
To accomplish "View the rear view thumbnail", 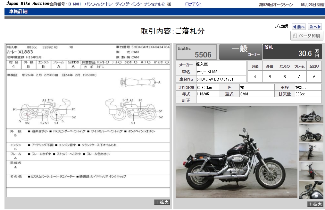I will point(311,171).
